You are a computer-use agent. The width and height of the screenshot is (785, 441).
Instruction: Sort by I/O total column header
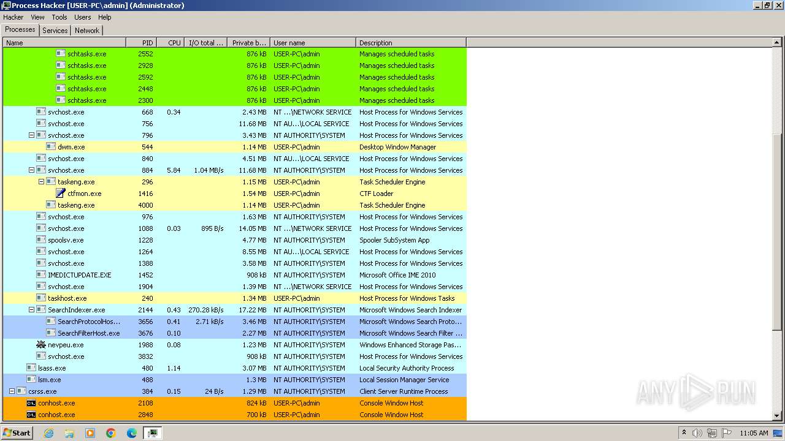[205, 43]
